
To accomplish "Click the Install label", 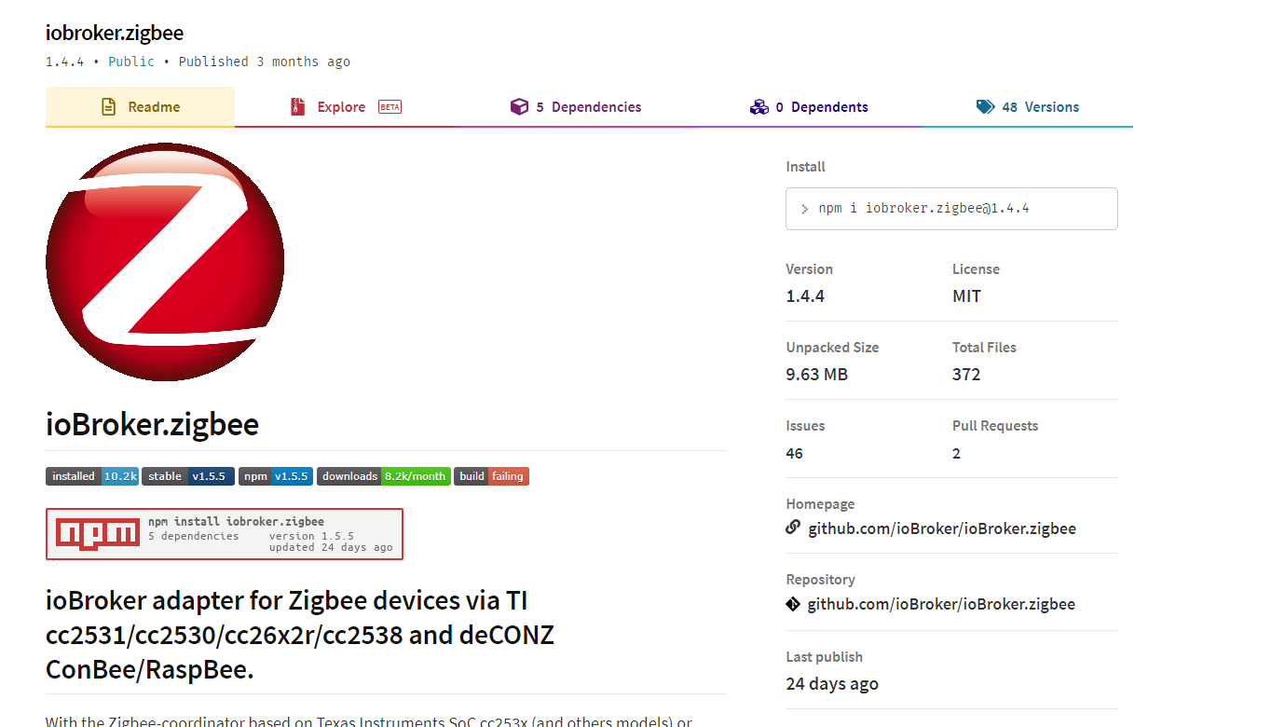I will (x=806, y=167).
